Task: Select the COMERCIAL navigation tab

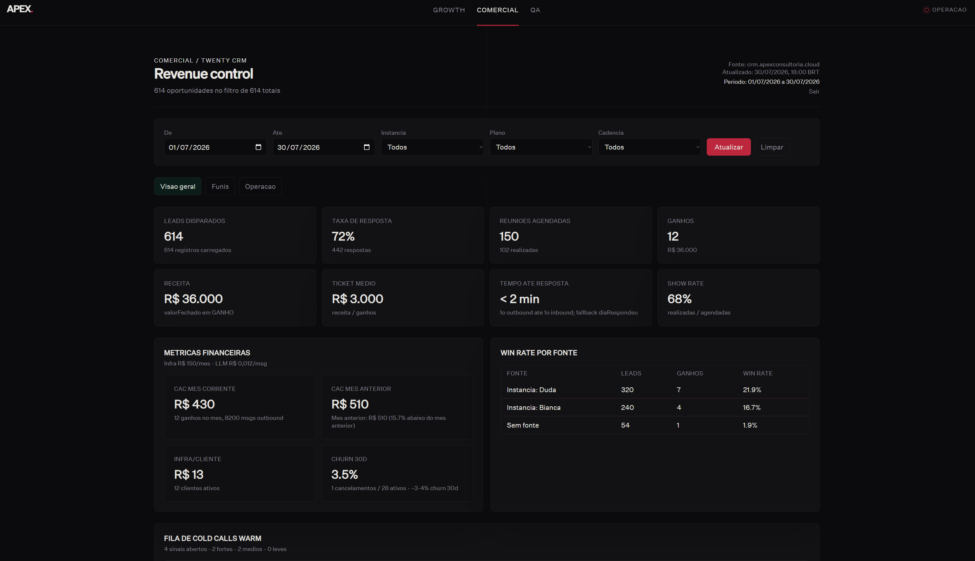Action: (x=497, y=10)
